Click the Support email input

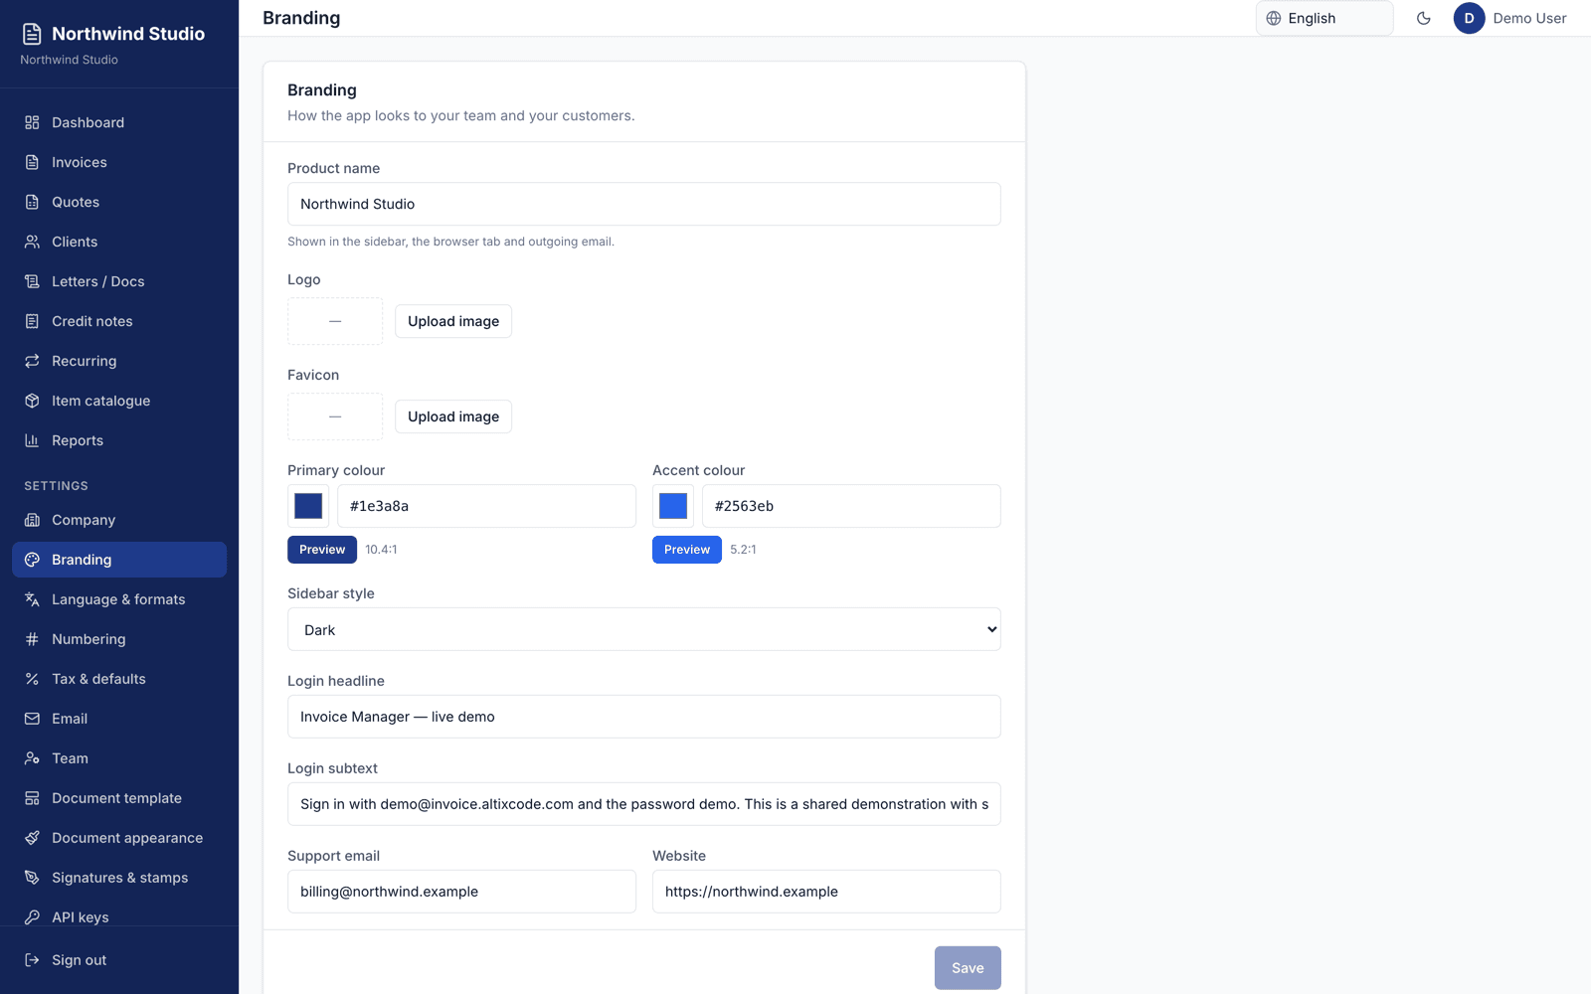461,892
